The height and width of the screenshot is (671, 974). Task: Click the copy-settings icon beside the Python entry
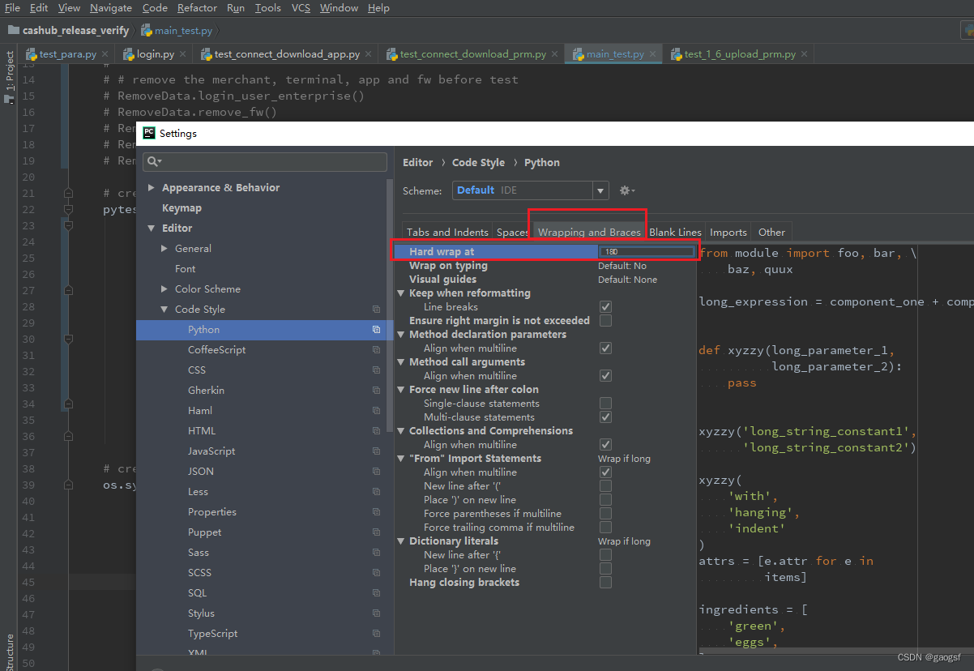coord(376,329)
